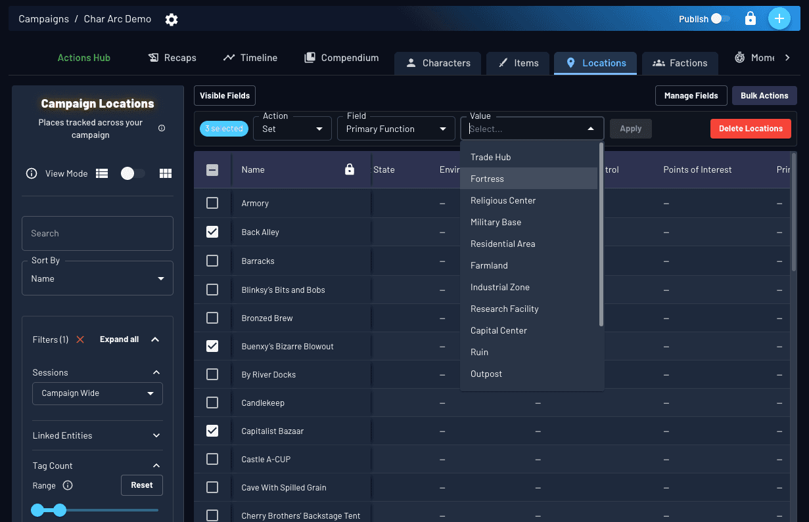The height and width of the screenshot is (522, 809).
Task: Collapse the Sessions filter section
Action: [x=156, y=372]
